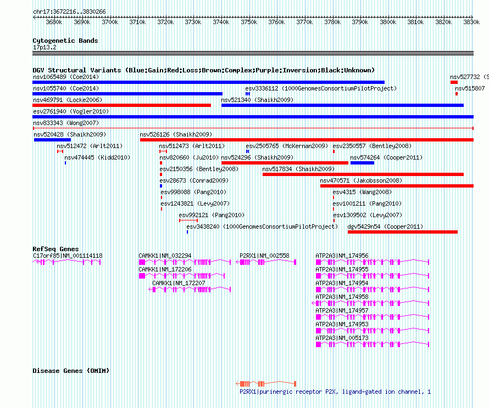
Task: Click the nsv524296 red loss bar
Action: click(x=285, y=163)
